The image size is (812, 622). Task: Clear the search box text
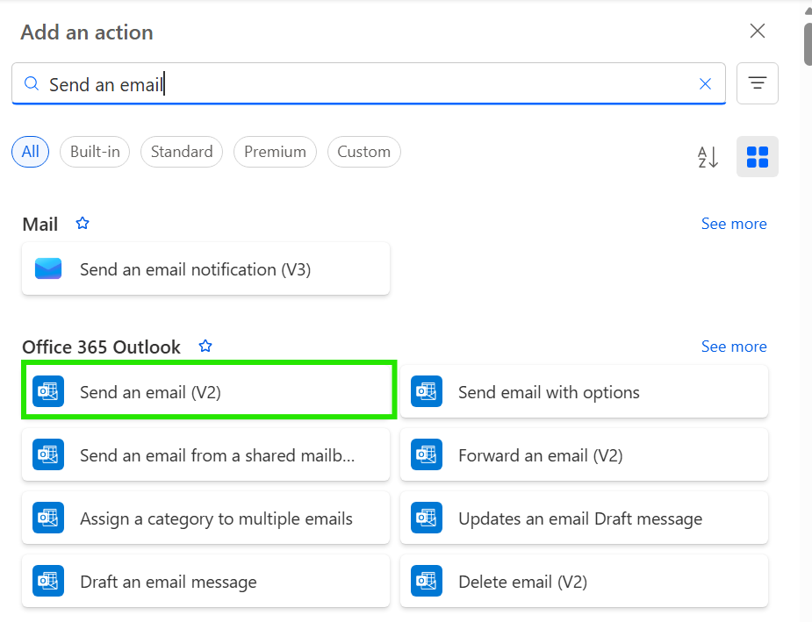pos(705,84)
